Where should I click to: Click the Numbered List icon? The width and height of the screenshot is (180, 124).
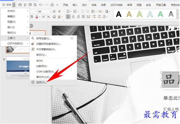coord(75,11)
